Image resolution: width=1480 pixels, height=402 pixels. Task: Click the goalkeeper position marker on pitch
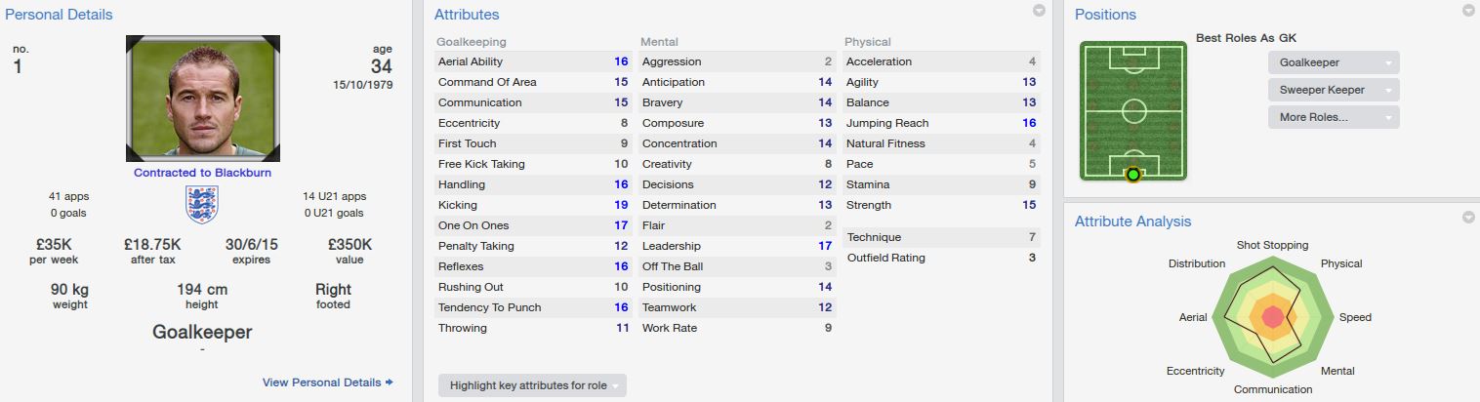coord(1132,176)
